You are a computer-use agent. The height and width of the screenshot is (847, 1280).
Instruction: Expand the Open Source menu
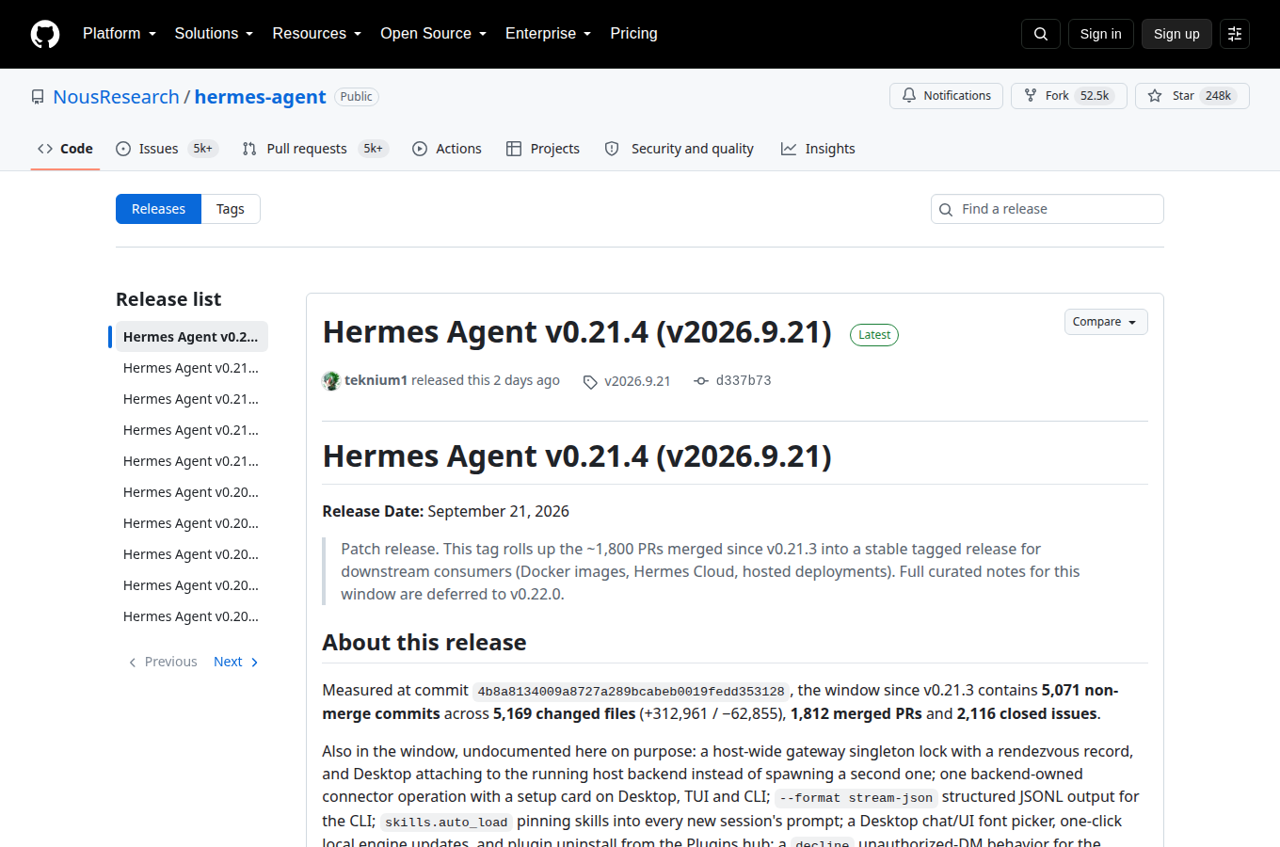tap(434, 34)
